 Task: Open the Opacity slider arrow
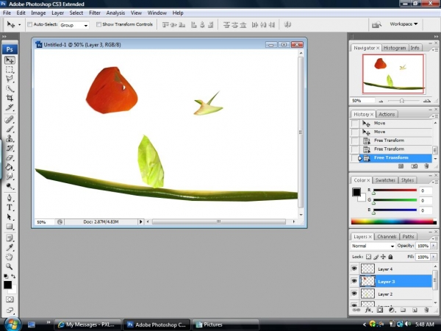[x=434, y=246]
